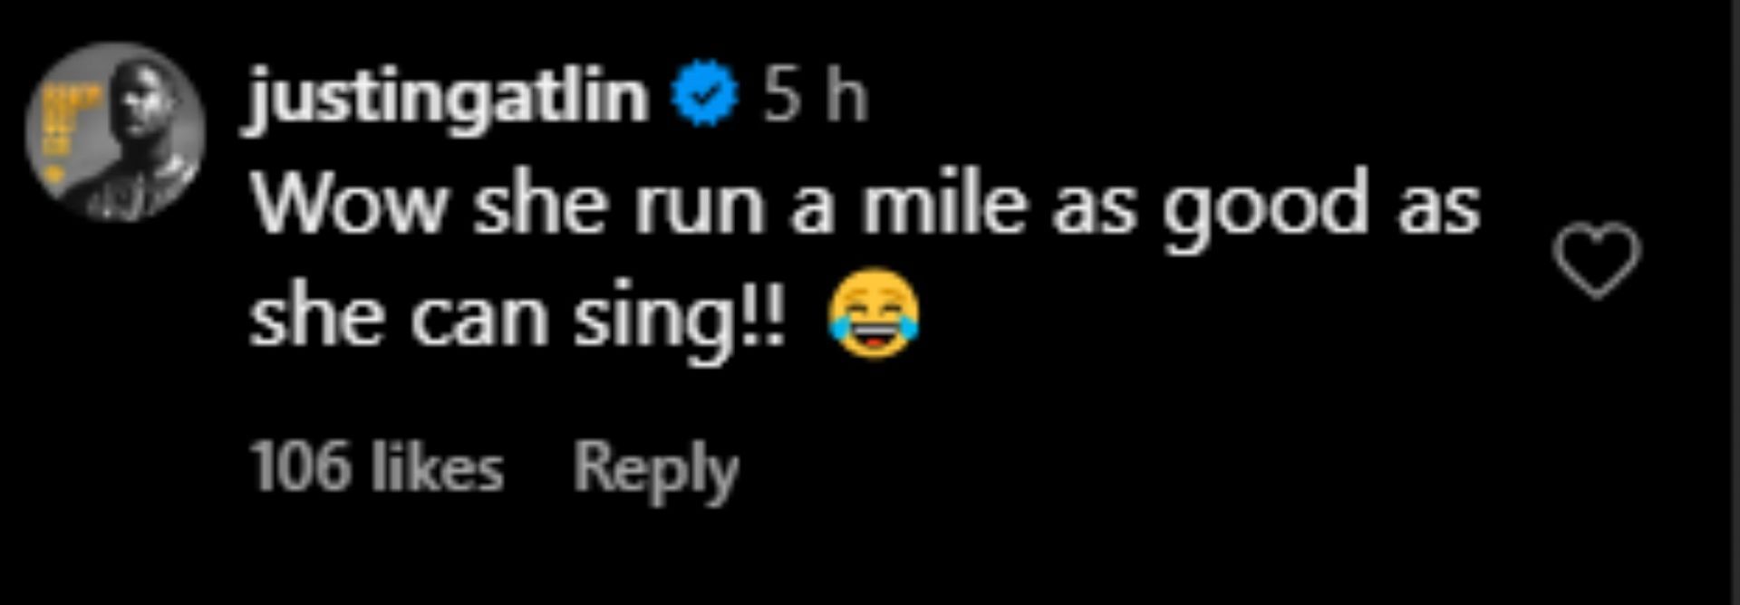
Task: Select the laughing-tears emoji after "sing!!"
Action: (874, 313)
